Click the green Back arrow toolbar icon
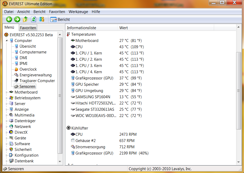Screen dimensions: 244x173 9,19
